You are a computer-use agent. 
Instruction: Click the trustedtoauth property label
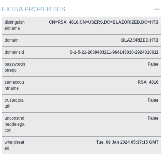pos(14,103)
